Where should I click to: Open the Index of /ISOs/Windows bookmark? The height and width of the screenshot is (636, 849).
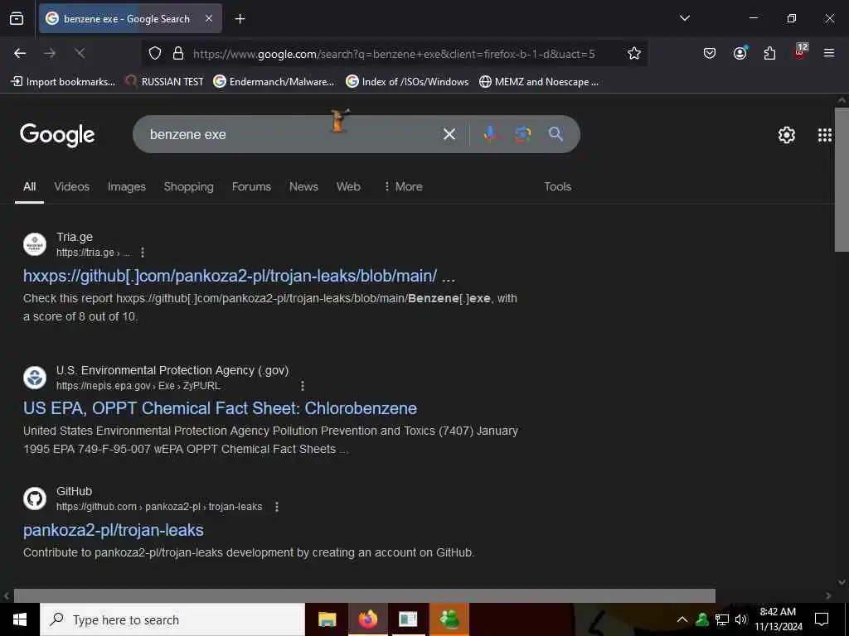pyautogui.click(x=407, y=82)
